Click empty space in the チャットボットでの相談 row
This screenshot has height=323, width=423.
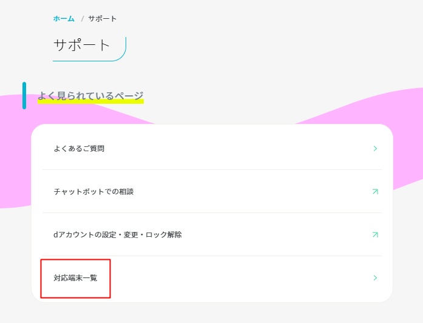coord(251,192)
